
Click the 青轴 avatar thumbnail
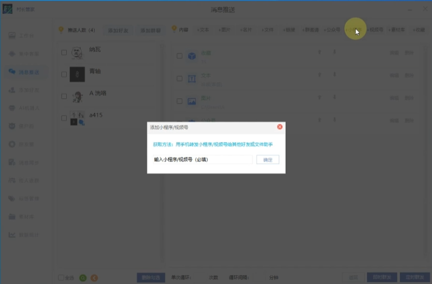point(77,74)
